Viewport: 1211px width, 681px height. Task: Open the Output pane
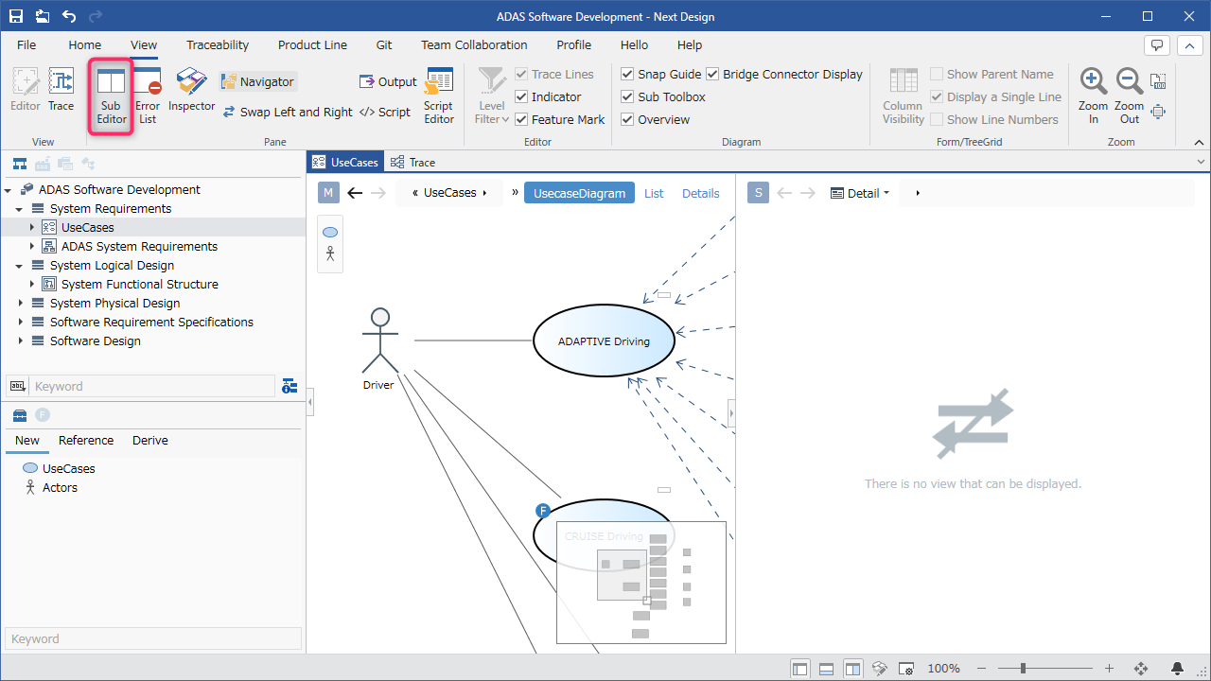pos(388,81)
